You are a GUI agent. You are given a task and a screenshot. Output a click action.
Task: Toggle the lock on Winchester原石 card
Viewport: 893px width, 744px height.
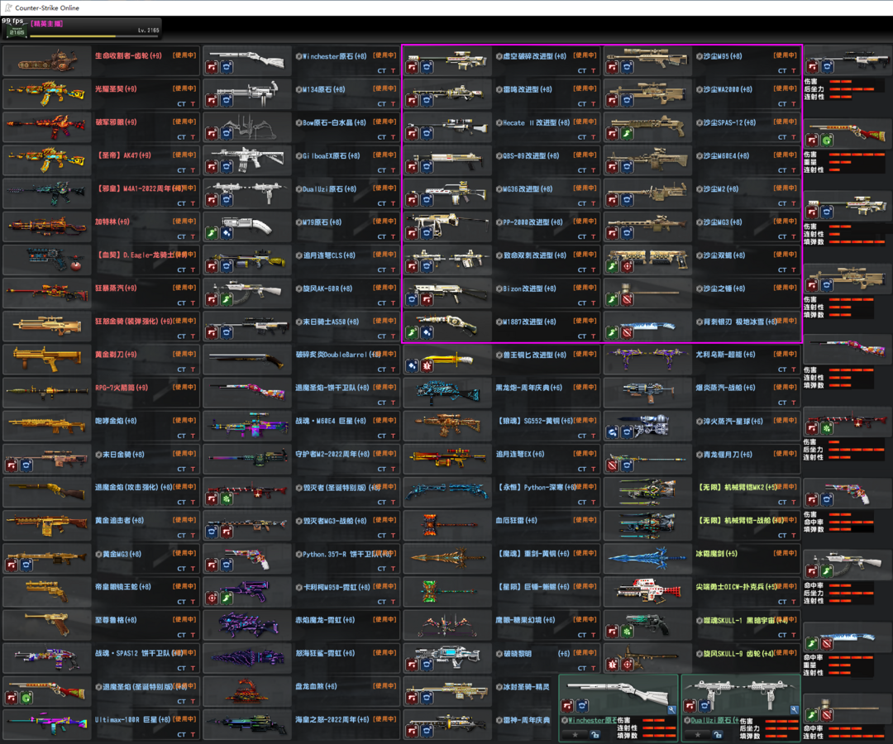click(595, 735)
